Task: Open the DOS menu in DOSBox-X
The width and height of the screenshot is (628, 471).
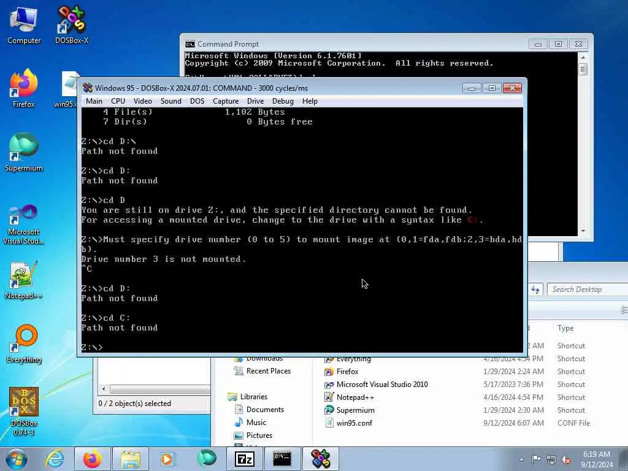Action: click(197, 101)
